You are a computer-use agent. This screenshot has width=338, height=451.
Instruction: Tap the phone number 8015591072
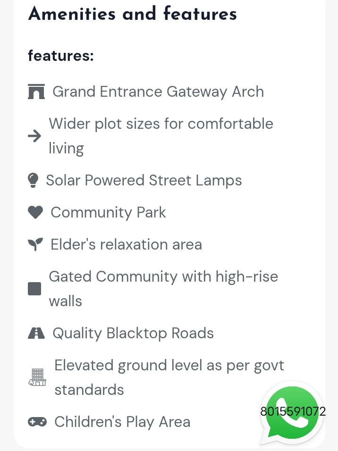tap(293, 411)
